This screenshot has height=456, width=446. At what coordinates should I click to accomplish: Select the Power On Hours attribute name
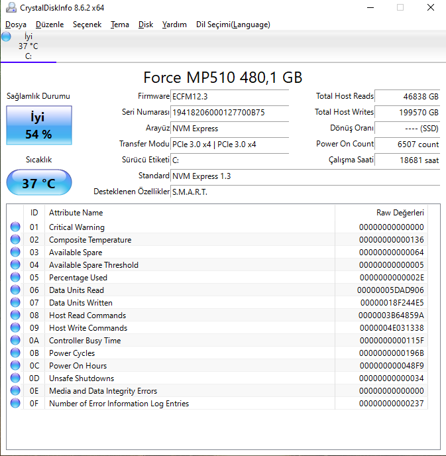[x=78, y=366]
